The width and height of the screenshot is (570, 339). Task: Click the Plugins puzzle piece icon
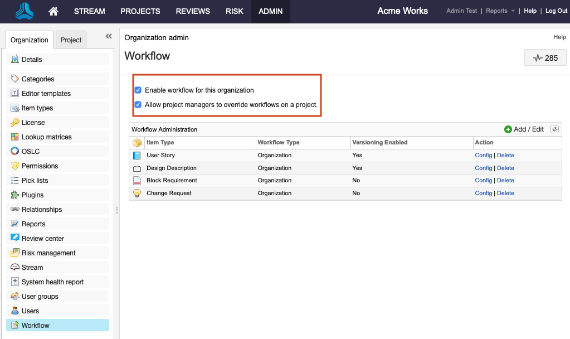click(x=14, y=195)
